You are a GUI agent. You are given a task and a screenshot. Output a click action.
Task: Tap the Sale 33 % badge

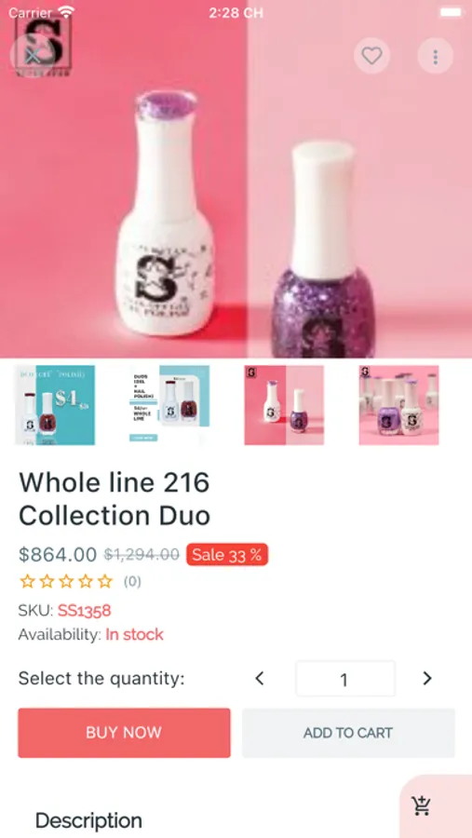point(227,555)
